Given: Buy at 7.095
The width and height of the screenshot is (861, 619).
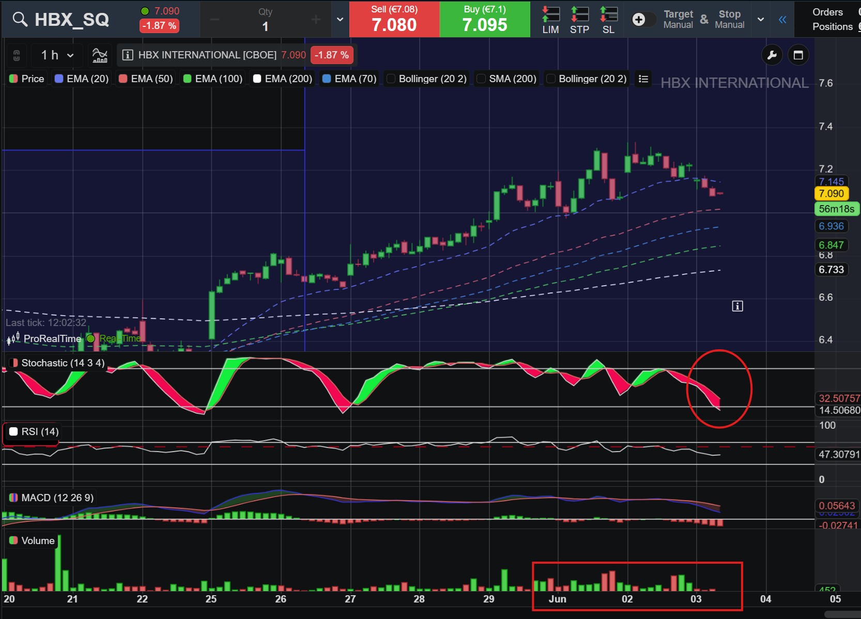Looking at the screenshot, I should pyautogui.click(x=485, y=19).
